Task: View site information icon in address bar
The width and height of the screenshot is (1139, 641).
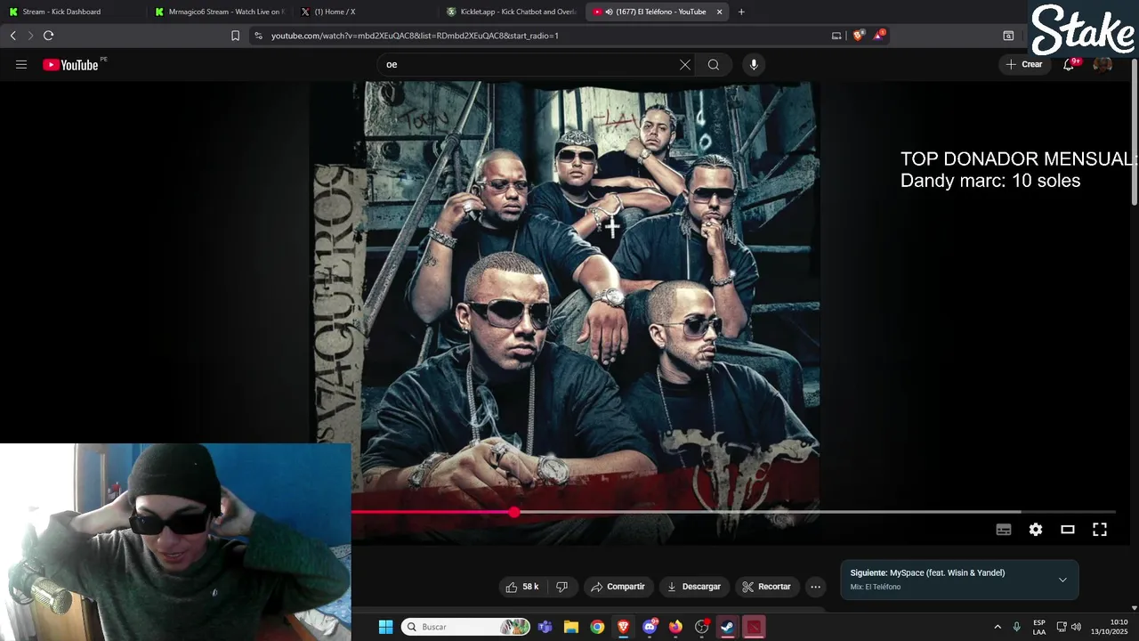Action: [x=258, y=36]
